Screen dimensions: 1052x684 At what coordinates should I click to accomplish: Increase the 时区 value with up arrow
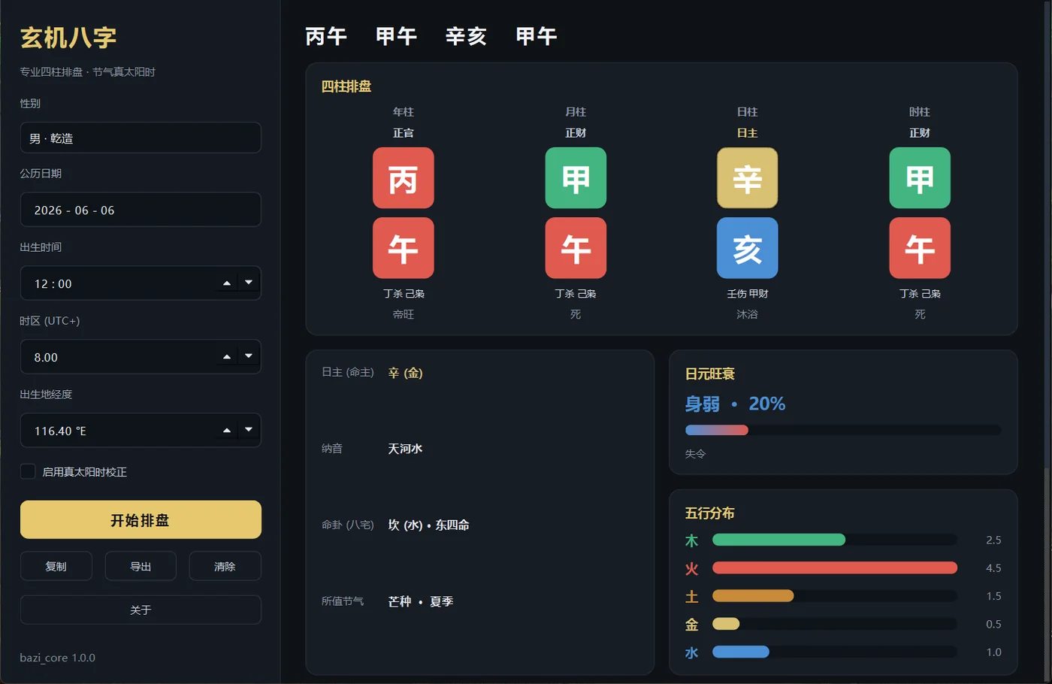[227, 357]
